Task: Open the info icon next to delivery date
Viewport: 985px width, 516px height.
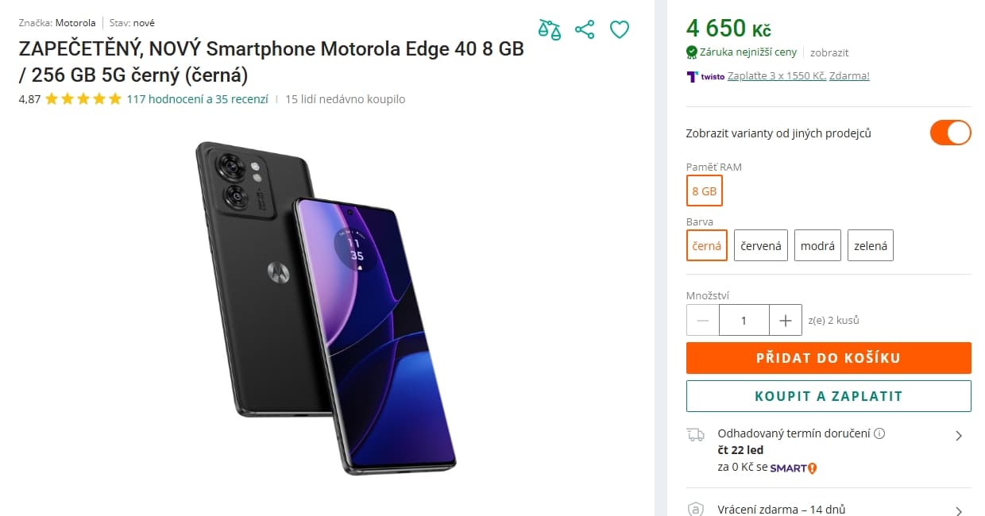Action: (x=880, y=433)
